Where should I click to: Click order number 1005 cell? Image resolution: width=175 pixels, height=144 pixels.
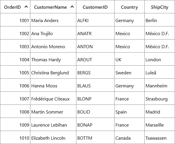click(x=15, y=72)
